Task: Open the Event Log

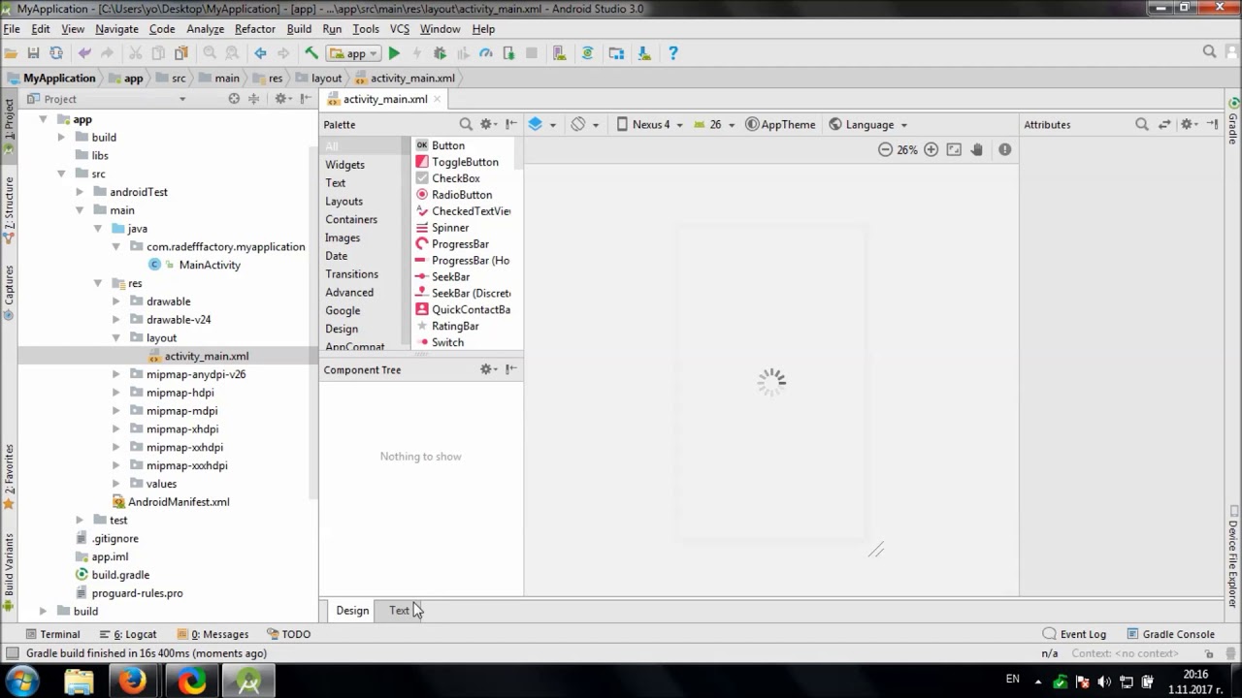Action: click(1074, 634)
